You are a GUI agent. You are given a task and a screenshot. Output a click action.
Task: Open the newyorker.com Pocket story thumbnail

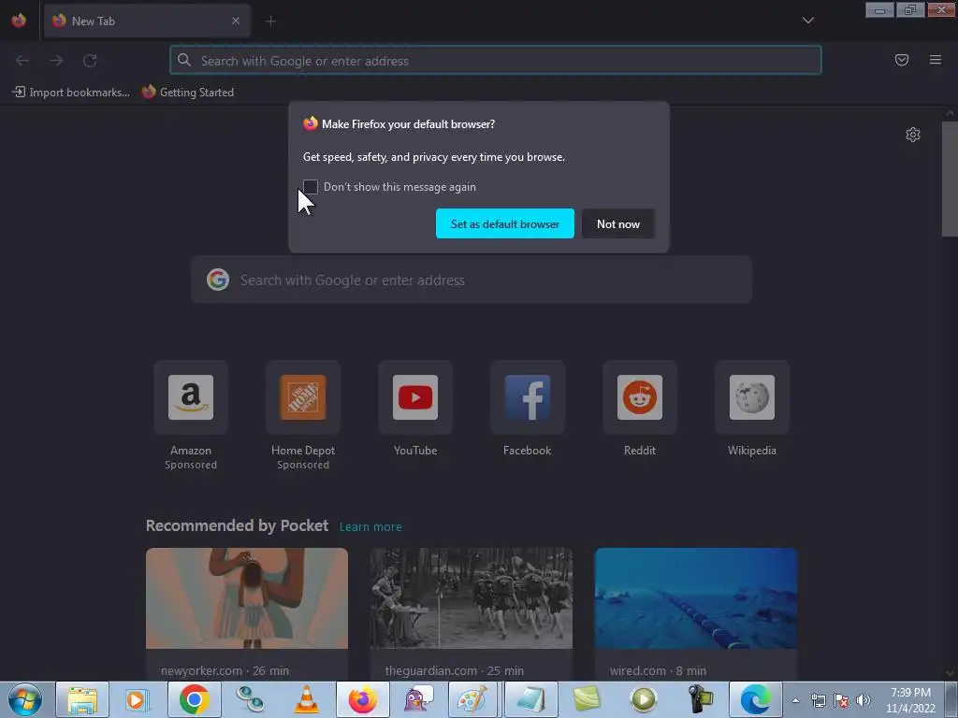(x=247, y=598)
